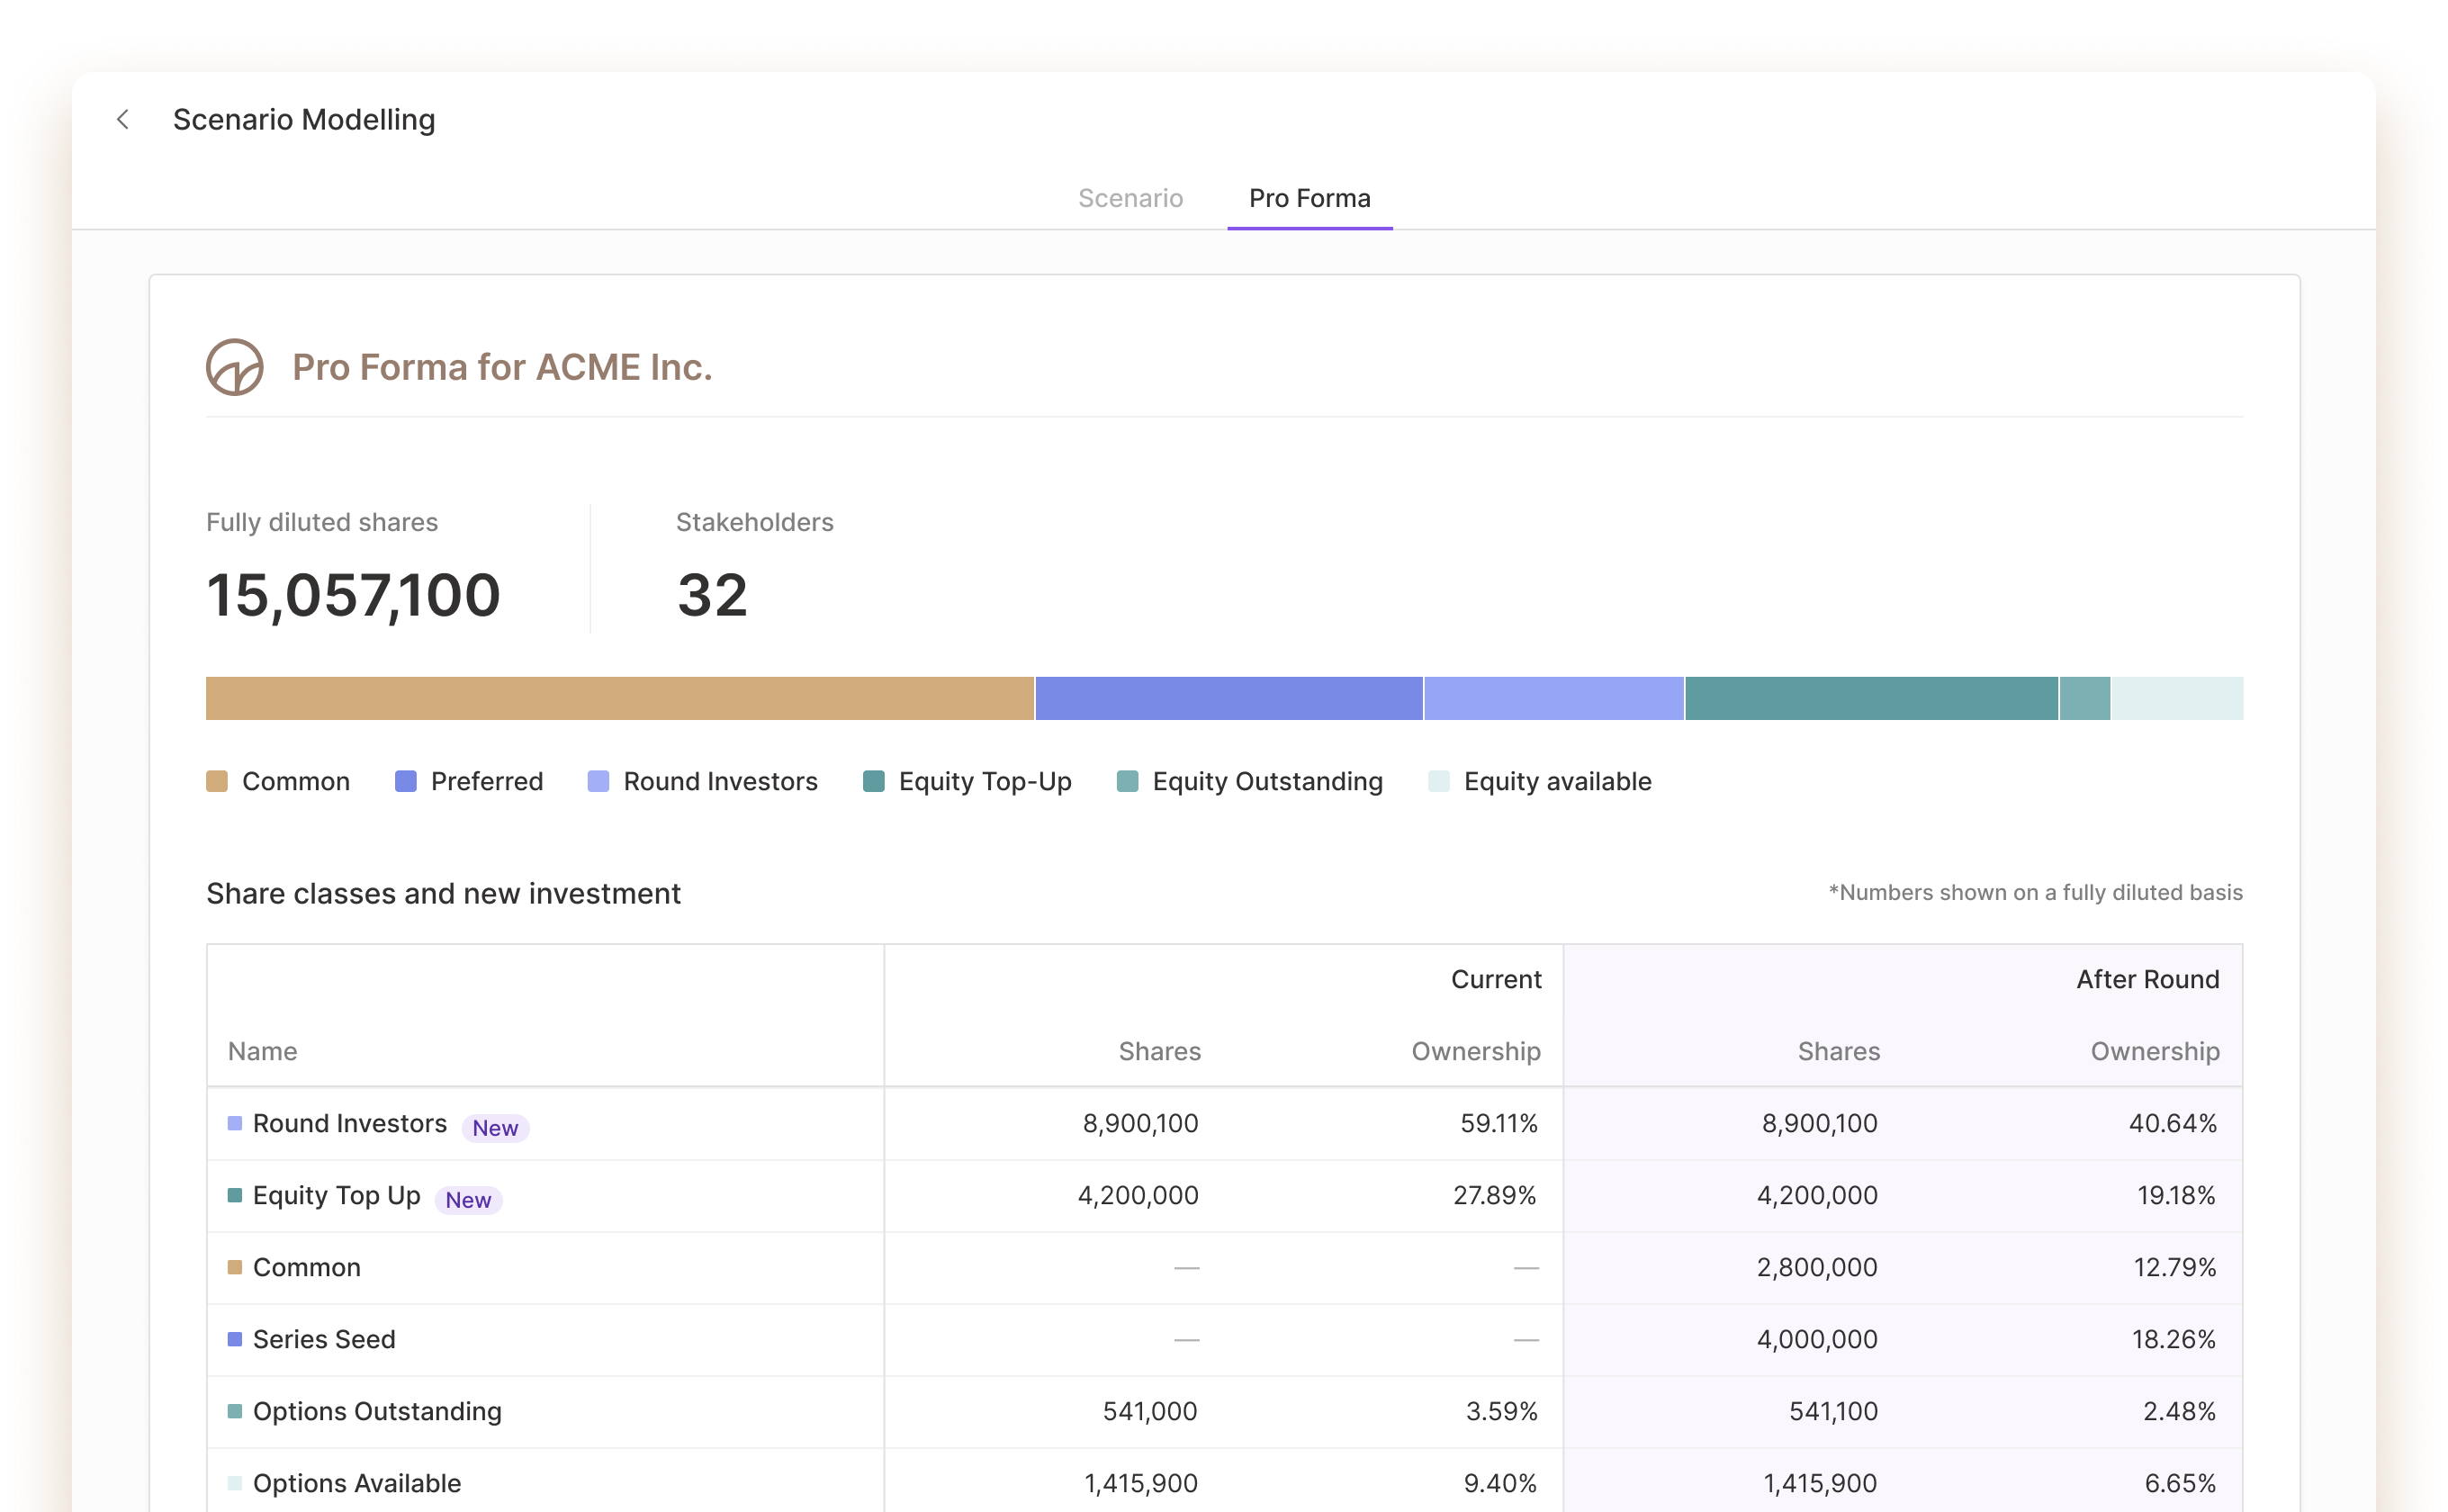
Task: Click the After Round column header
Action: click(2147, 979)
